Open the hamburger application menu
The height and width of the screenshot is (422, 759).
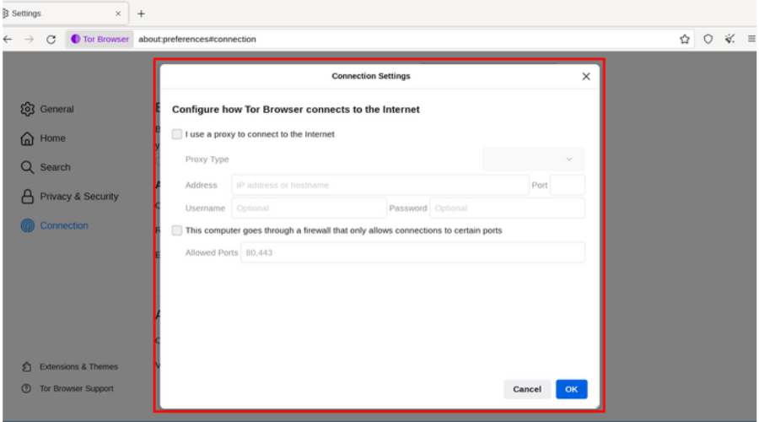[751, 39]
